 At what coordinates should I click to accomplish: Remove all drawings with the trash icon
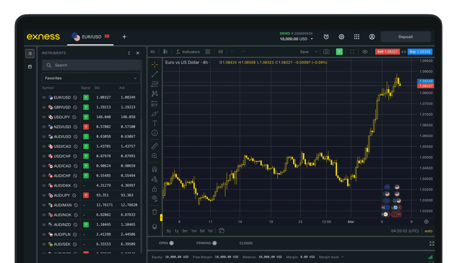155,212
